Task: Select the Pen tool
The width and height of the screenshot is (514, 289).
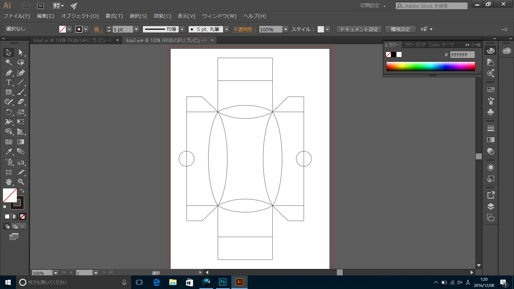Action: click(9, 73)
